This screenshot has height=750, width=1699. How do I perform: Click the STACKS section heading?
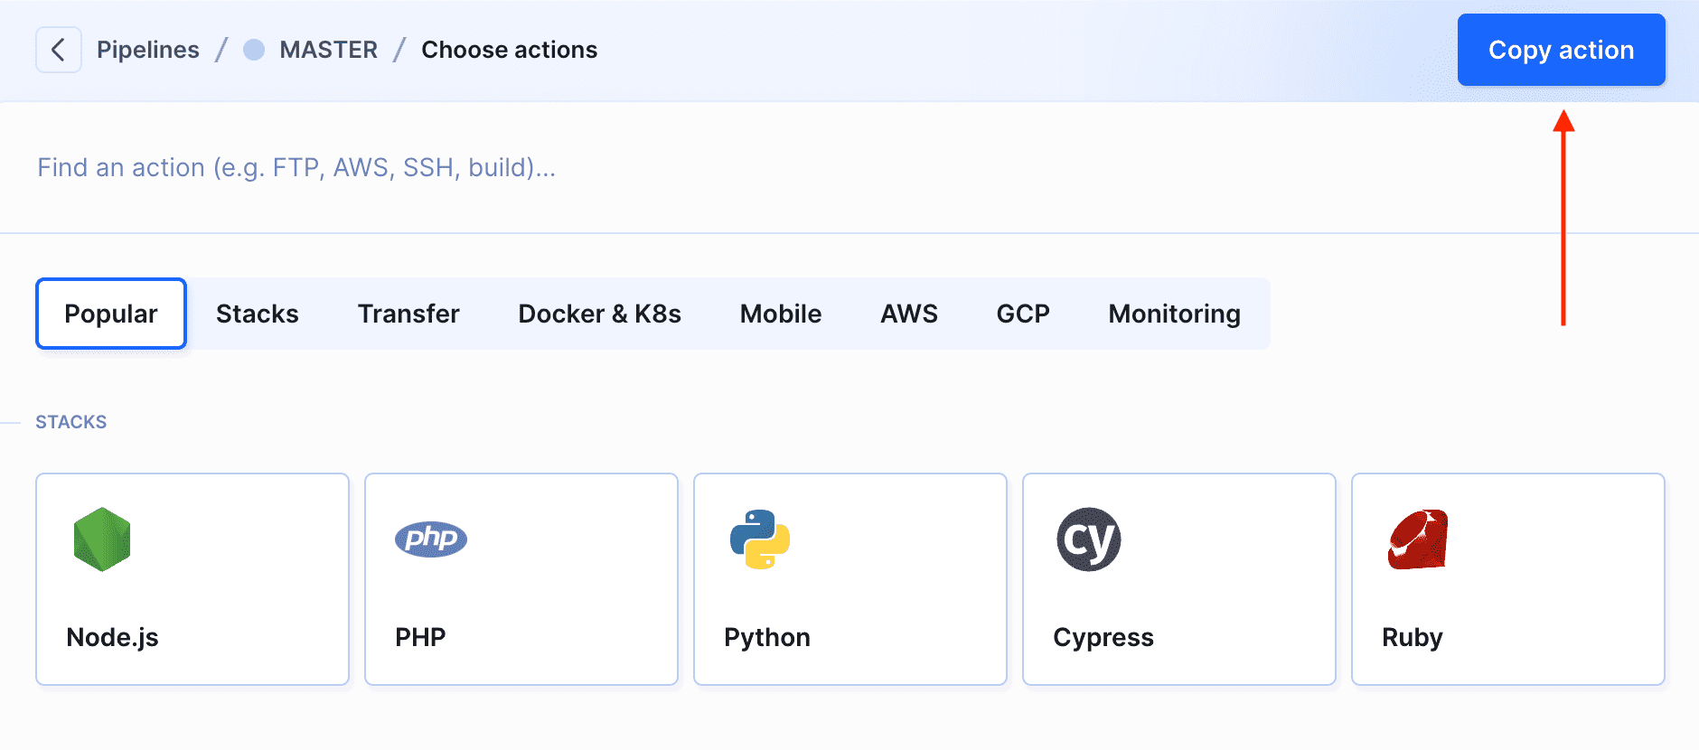pos(71,422)
